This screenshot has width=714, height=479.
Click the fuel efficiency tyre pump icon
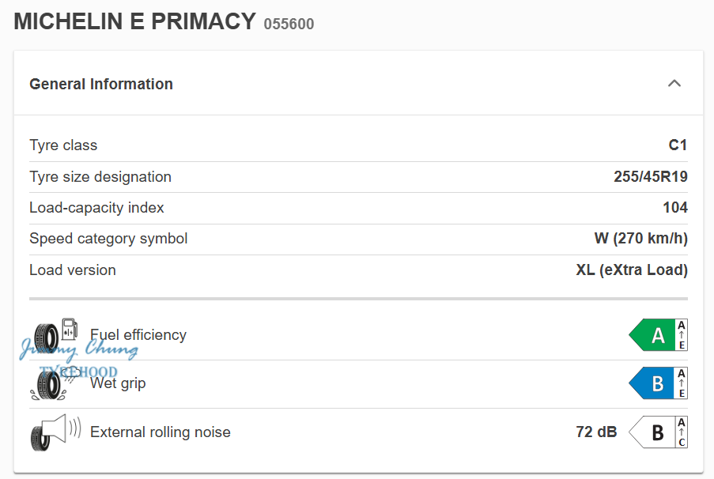(x=55, y=335)
